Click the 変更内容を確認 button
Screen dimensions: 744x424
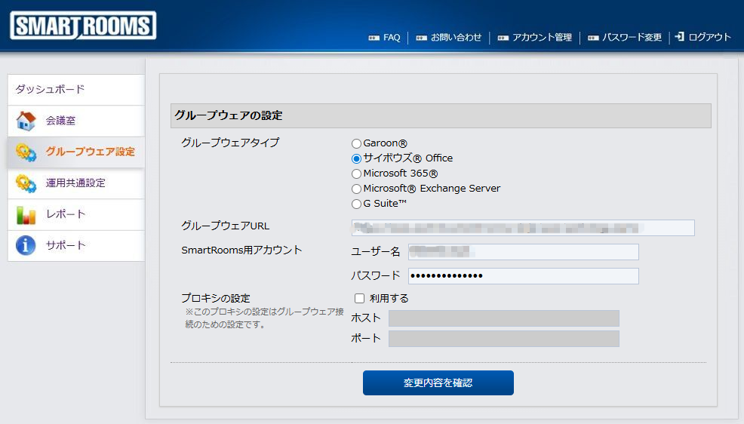coord(438,383)
